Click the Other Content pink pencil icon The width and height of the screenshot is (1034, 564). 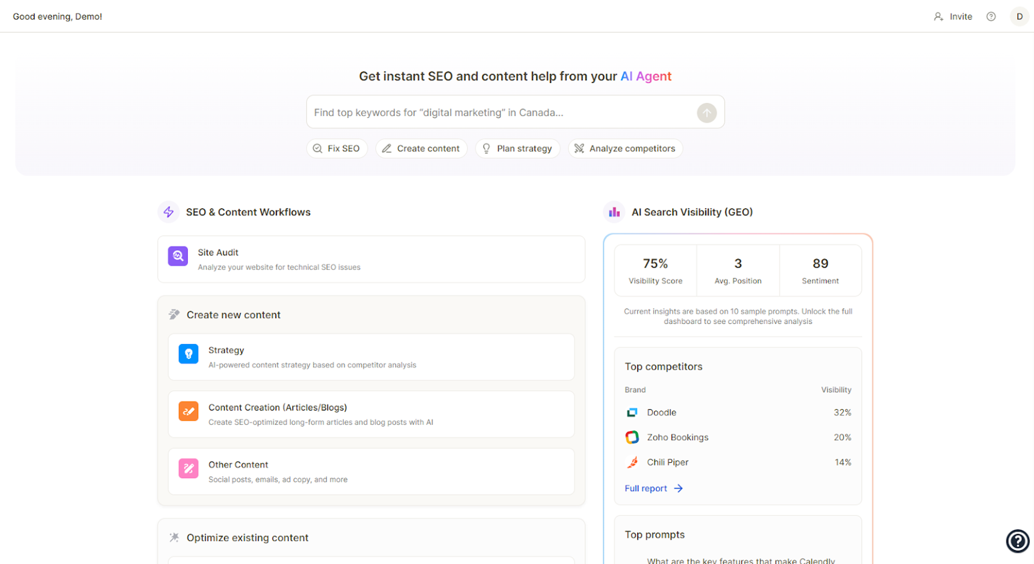tap(188, 468)
